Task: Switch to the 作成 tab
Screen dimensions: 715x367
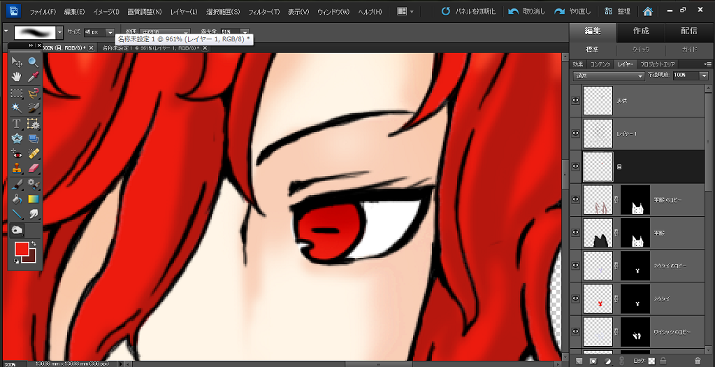Action: (x=641, y=31)
